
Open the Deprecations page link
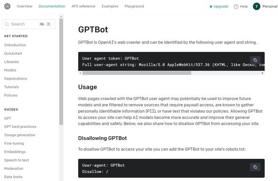16,79
